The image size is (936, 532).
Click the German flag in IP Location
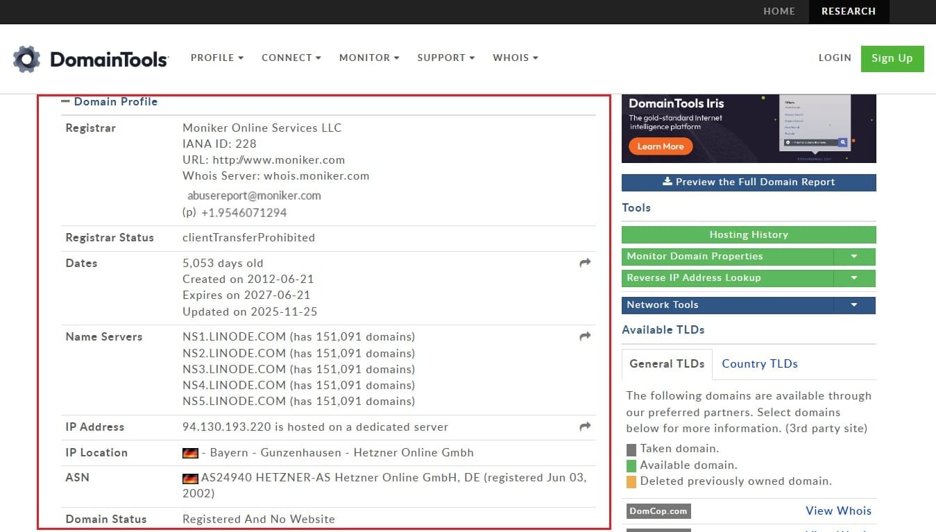point(190,453)
